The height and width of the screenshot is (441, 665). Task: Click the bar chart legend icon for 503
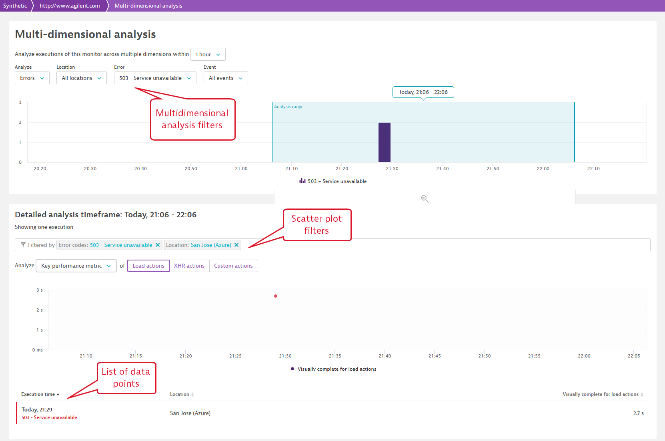302,181
